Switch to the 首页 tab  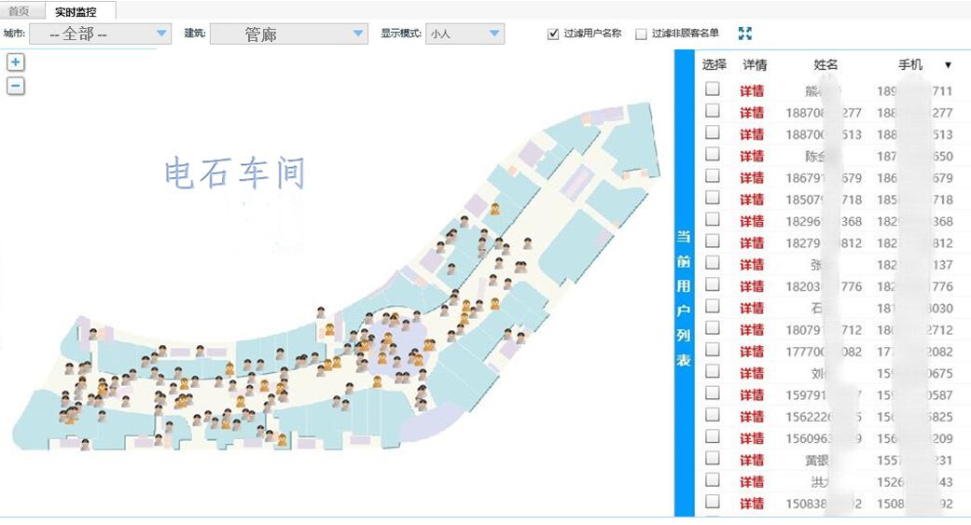(19, 11)
